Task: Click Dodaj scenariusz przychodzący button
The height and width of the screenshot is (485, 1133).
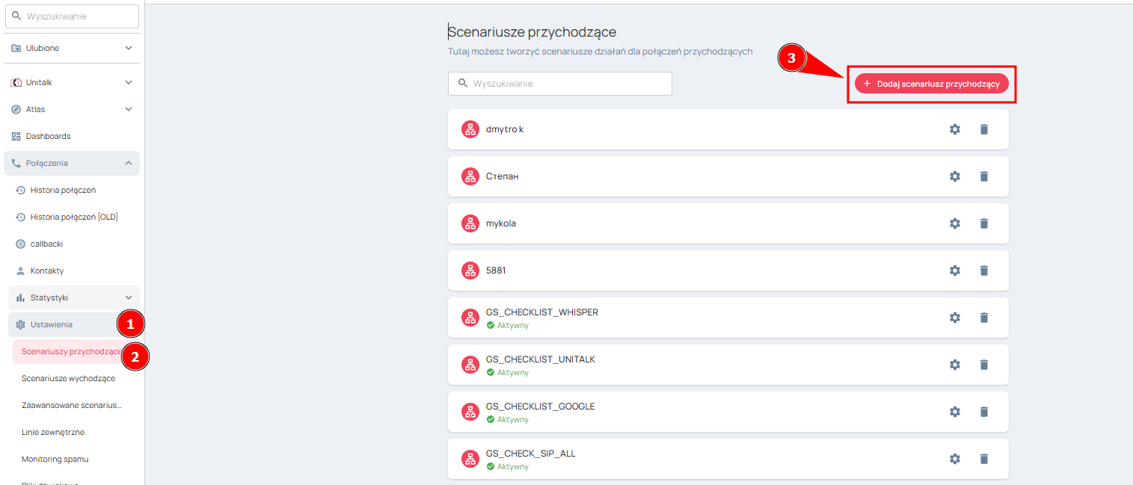Action: point(932,84)
